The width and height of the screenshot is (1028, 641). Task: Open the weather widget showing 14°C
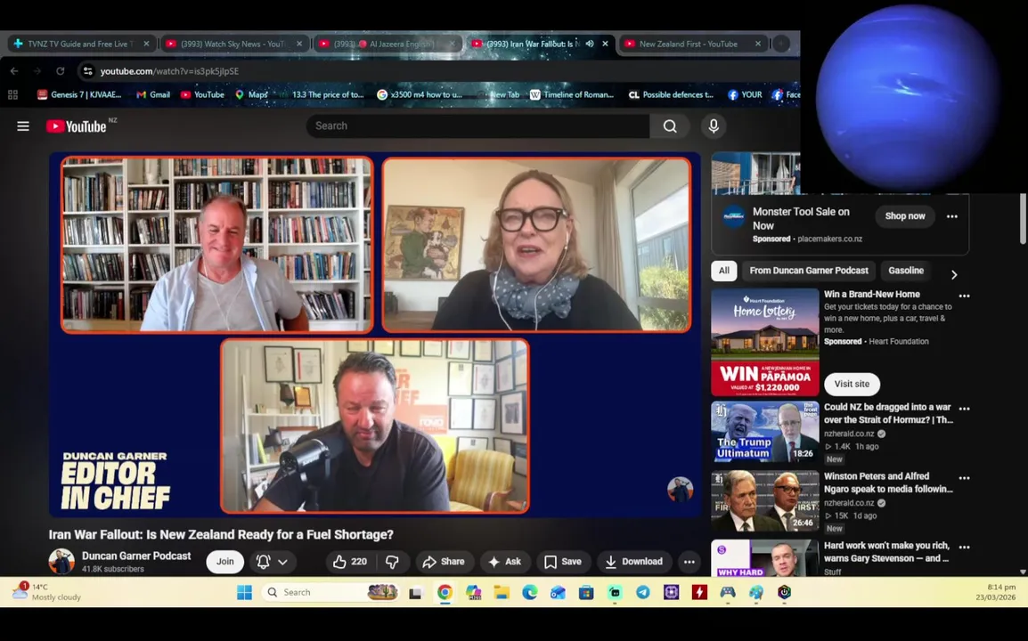[x=47, y=592]
